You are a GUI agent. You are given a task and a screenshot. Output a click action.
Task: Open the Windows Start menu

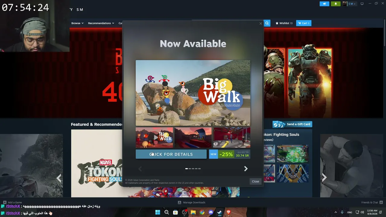coord(158,212)
